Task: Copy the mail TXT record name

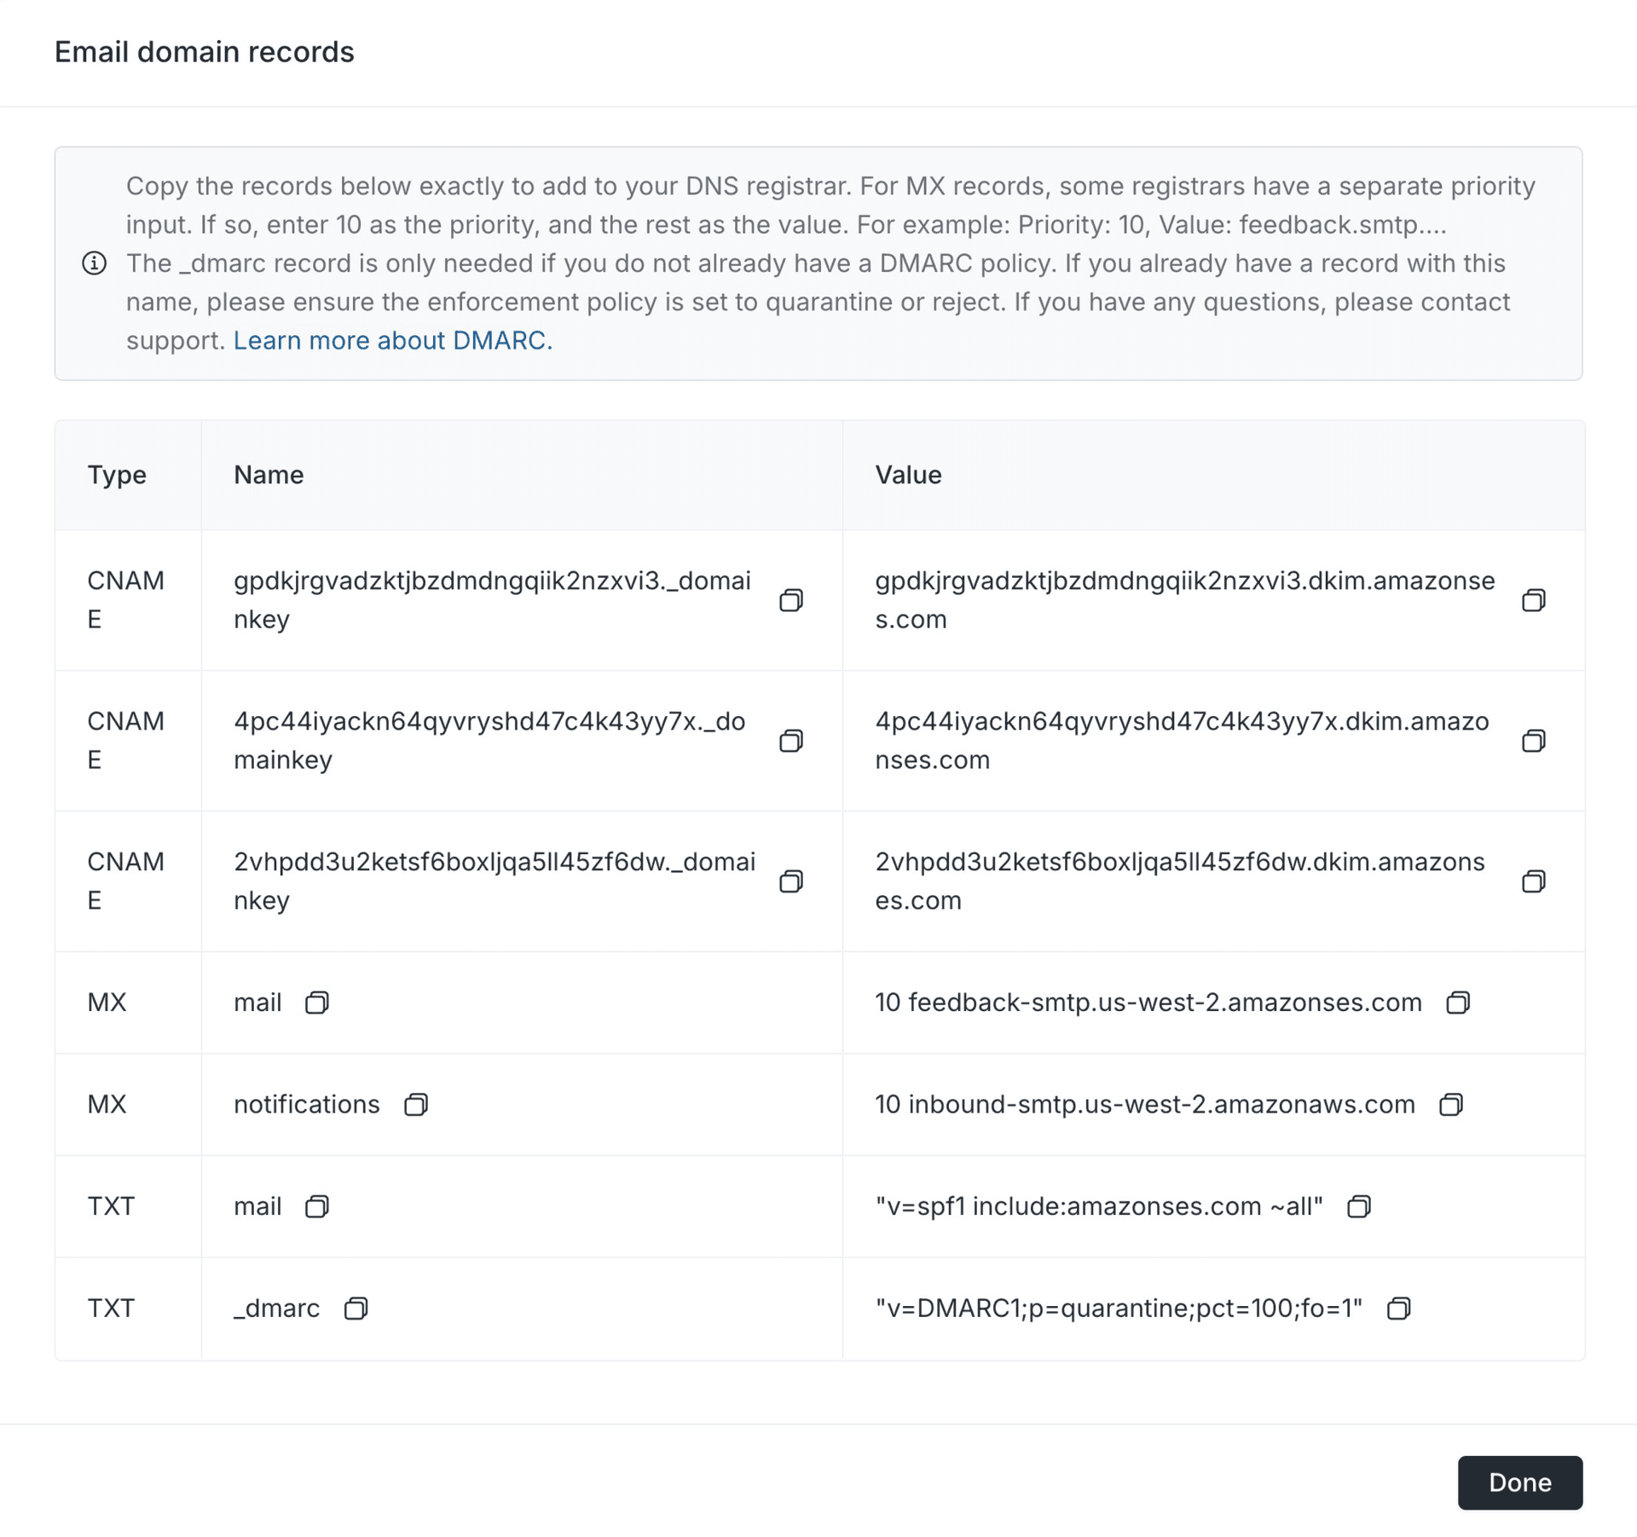Action: pos(317,1206)
